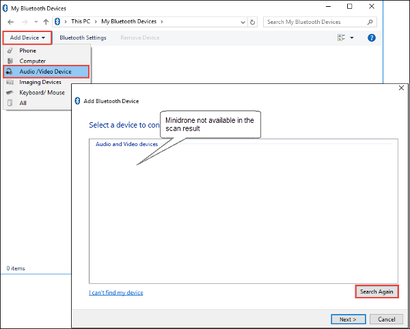Go up one folder level
This screenshot has height=329, width=410.
[46, 22]
